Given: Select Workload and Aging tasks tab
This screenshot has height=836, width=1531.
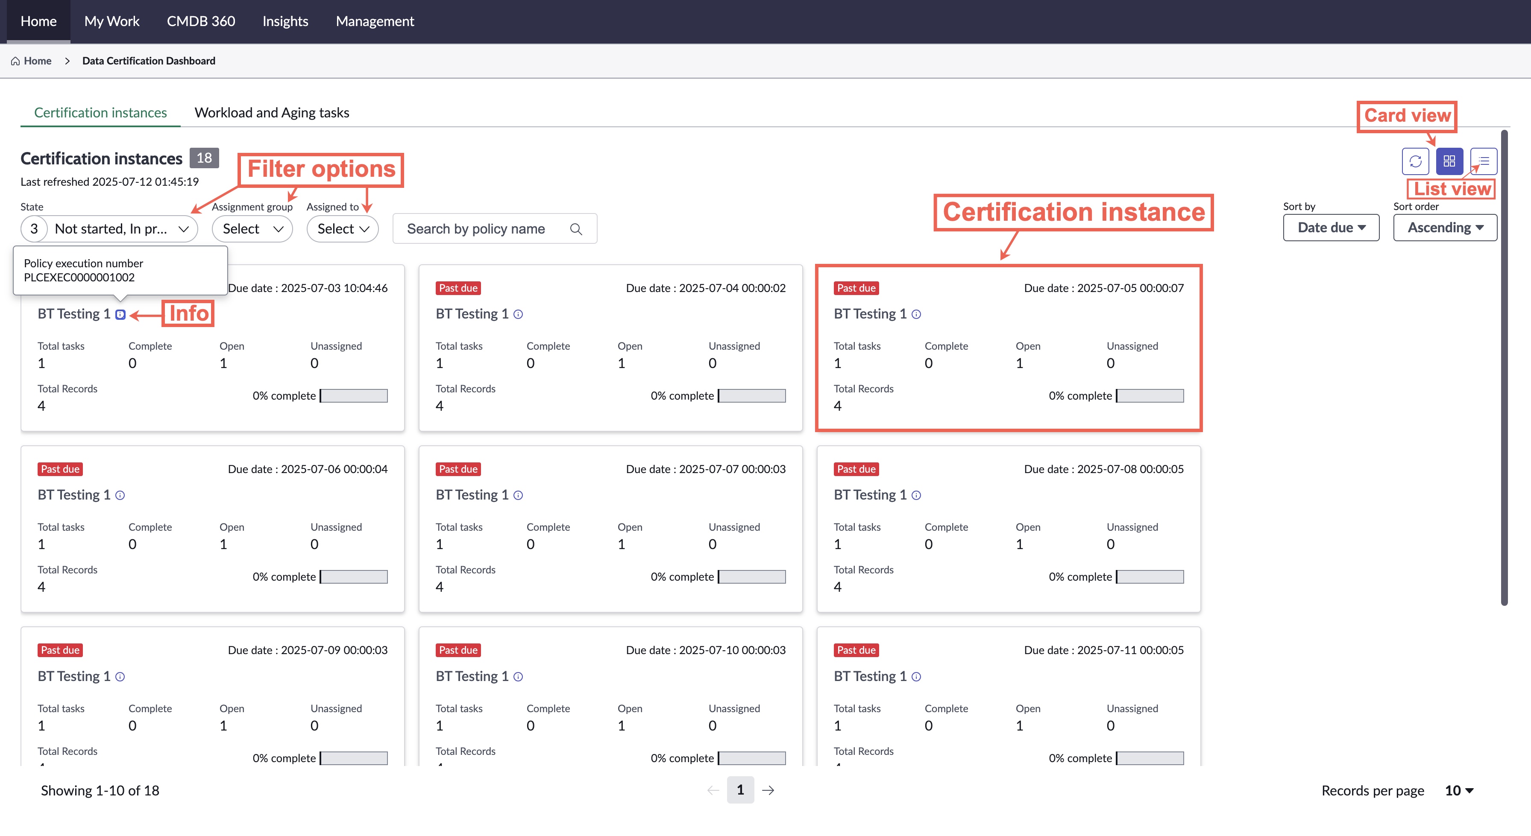Looking at the screenshot, I should (x=272, y=112).
